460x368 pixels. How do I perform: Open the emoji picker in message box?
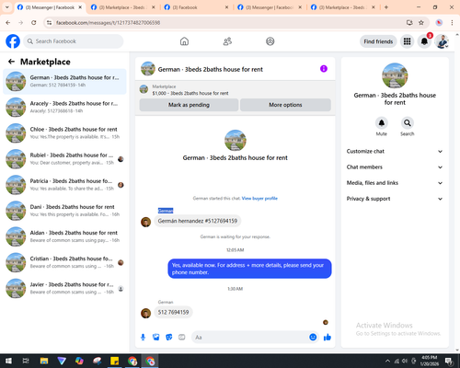click(x=313, y=338)
